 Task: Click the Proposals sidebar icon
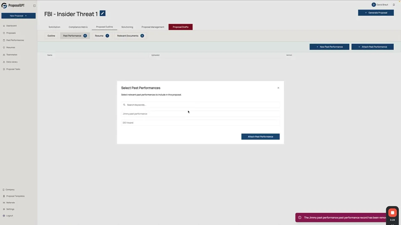[4, 33]
